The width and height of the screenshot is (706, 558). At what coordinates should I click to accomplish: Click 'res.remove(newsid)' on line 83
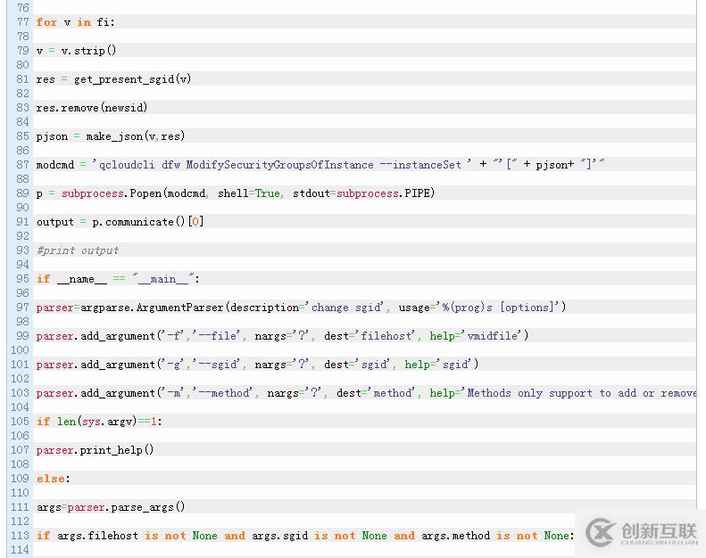click(x=92, y=108)
